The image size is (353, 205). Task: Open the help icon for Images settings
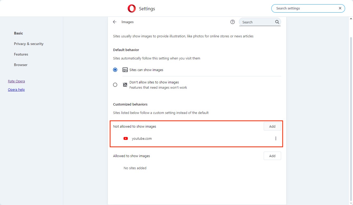pyautogui.click(x=232, y=22)
